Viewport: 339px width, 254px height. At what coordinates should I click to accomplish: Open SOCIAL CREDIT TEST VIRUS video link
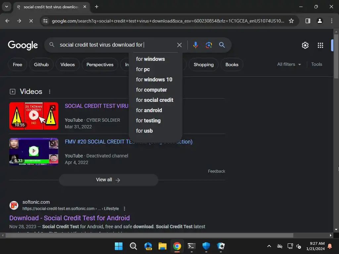[x=97, y=106]
